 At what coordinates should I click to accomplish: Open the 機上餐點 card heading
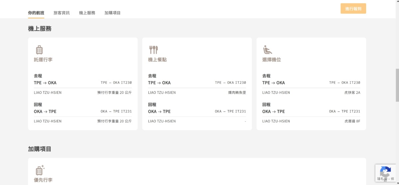157,60
